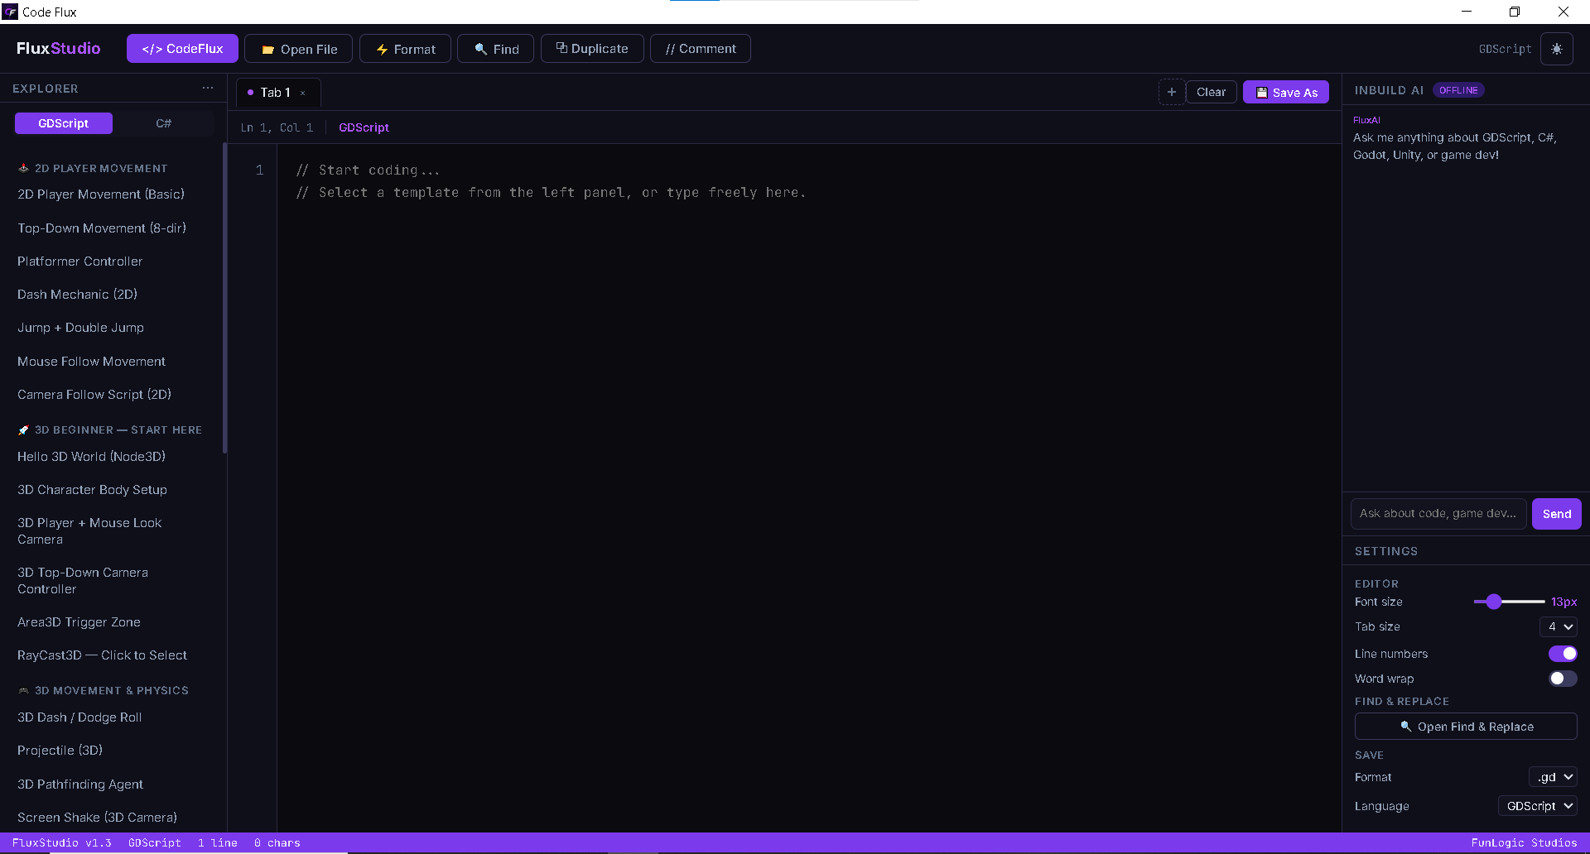Disable the Line numbers toggle
Viewport: 1590px width, 854px height.
pyautogui.click(x=1563, y=654)
